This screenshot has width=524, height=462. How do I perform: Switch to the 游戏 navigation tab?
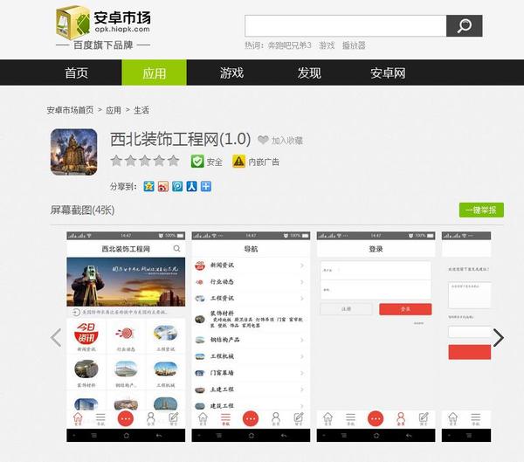[231, 72]
